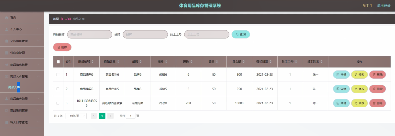
Task: Toggle the select-all checkbox in table header
Action: 58,62
